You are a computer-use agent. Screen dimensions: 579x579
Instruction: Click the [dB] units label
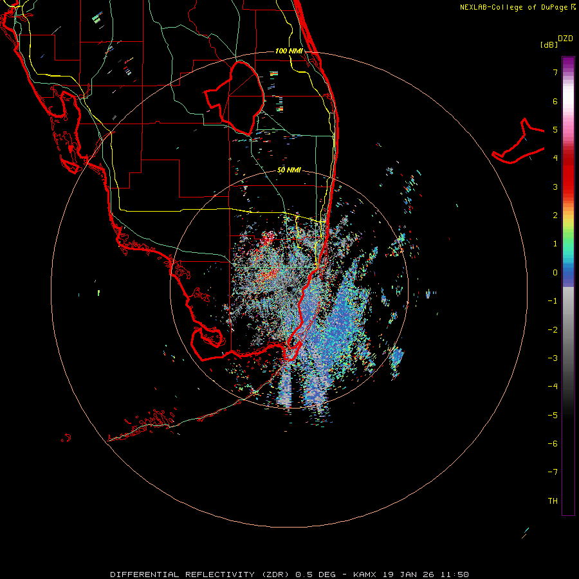(x=549, y=44)
